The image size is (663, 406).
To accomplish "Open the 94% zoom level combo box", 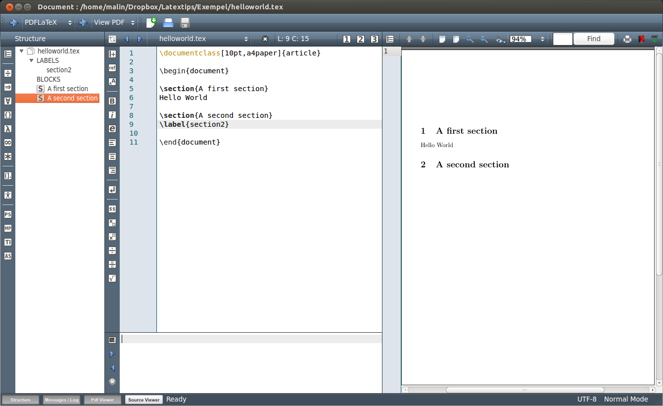I will (x=527, y=39).
